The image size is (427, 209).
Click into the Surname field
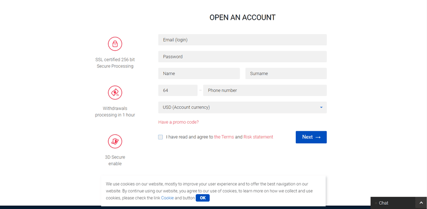click(x=286, y=74)
